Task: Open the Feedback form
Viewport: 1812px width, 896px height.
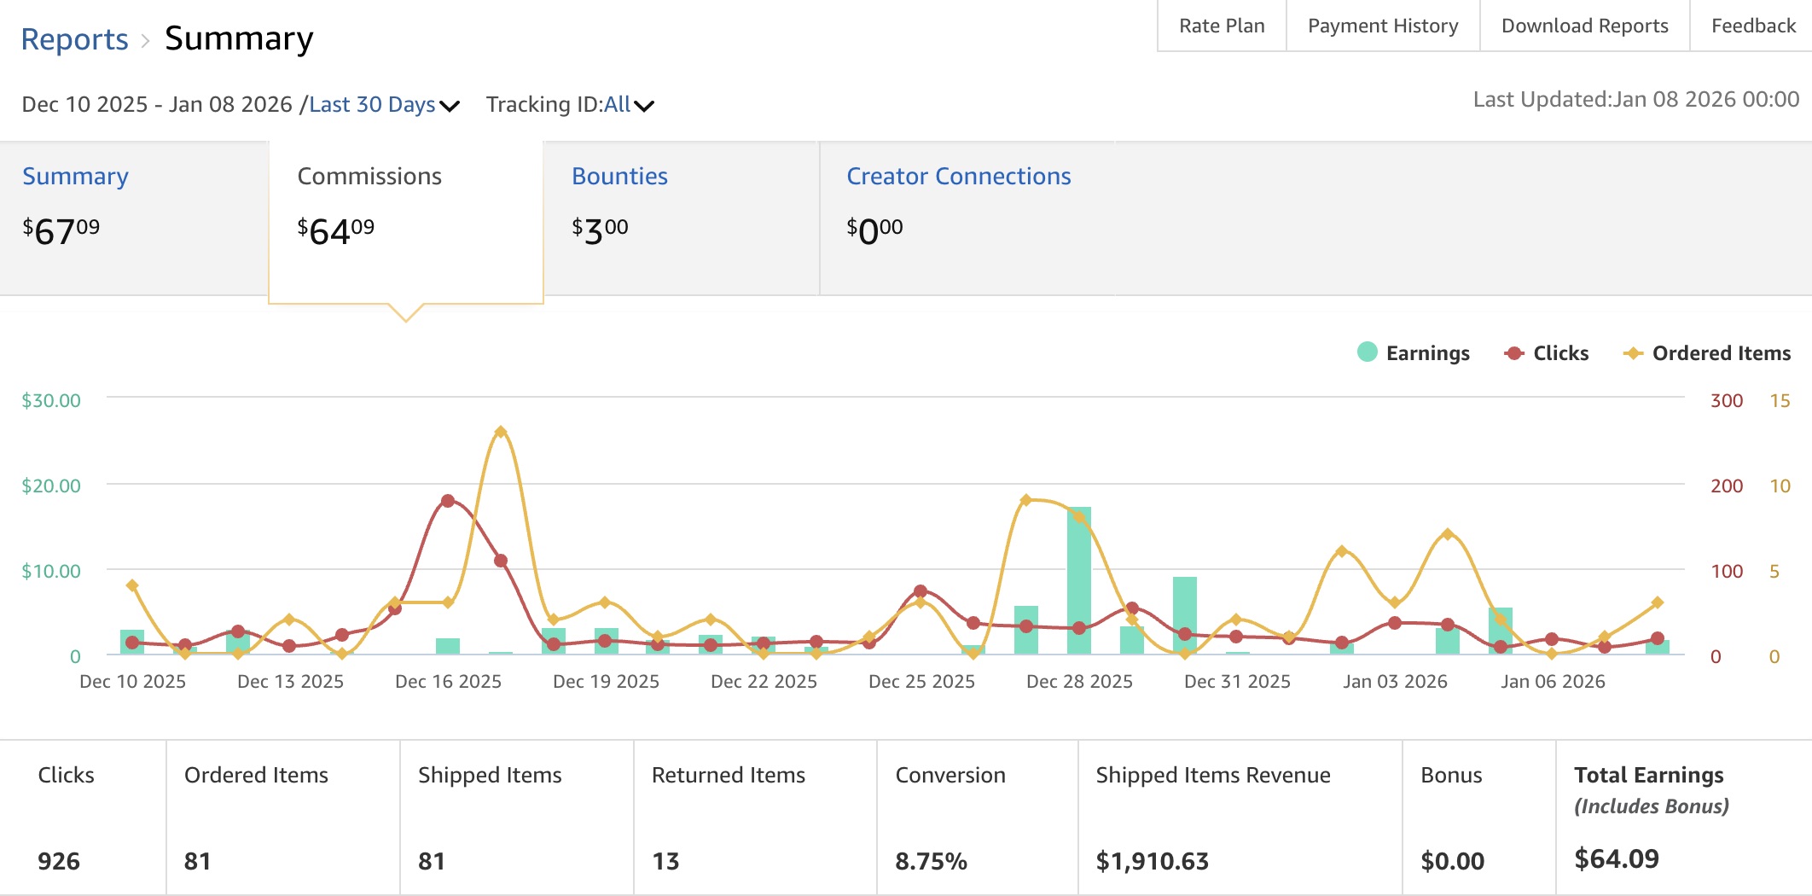Action: [x=1753, y=26]
